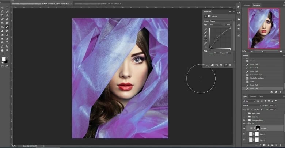Click the Auto button in Curves
The width and height of the screenshot is (285, 148).
coord(228,25)
